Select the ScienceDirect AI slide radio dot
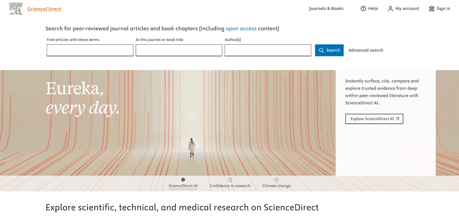459x221 pixels. click(x=183, y=180)
